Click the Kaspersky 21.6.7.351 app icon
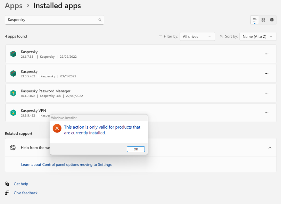 13,54
